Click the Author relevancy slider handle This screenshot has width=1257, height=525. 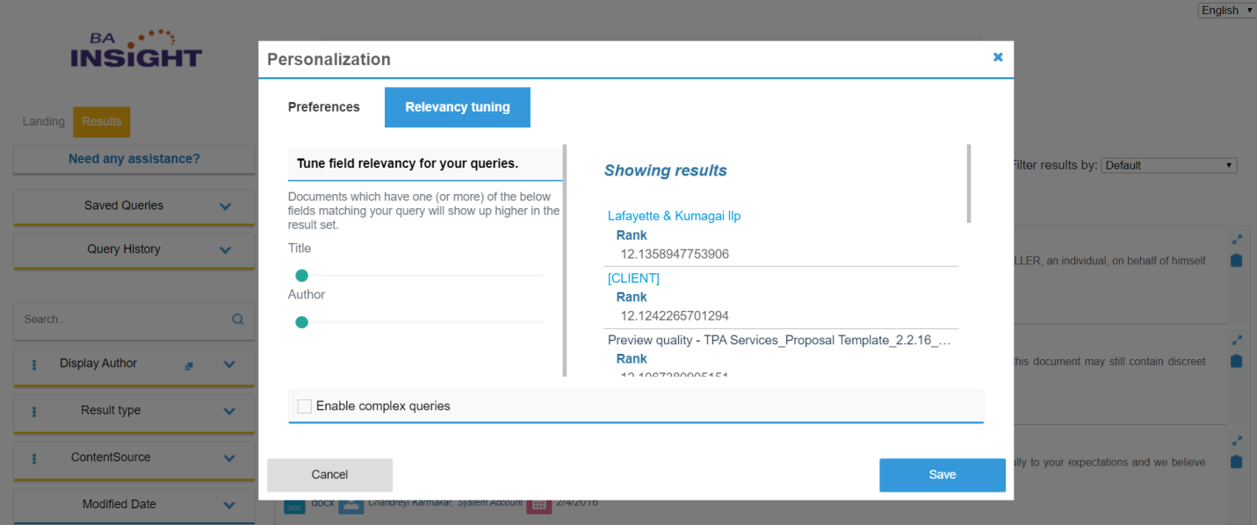[x=301, y=322]
